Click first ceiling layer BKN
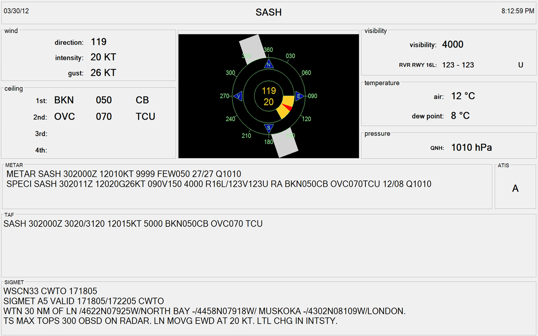Image resolution: width=538 pixels, height=336 pixels. pyautogui.click(x=64, y=100)
